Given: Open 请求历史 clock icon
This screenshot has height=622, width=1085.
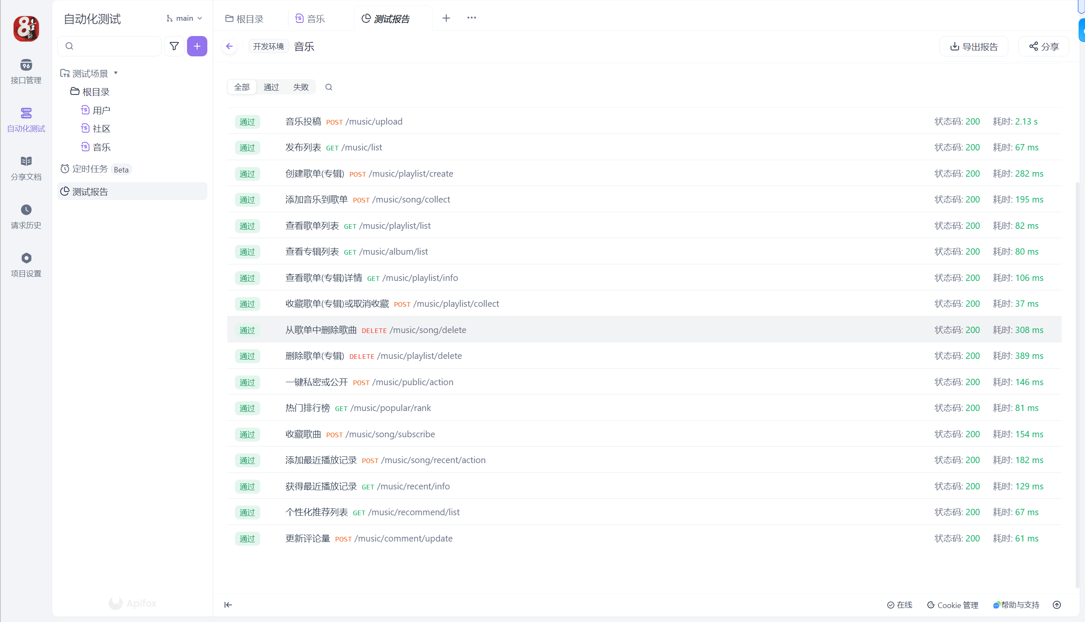Looking at the screenshot, I should tap(26, 210).
